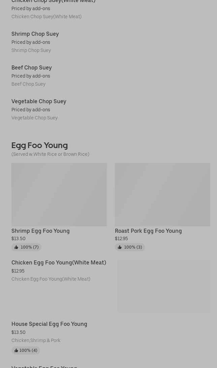Open Chicken Chop Suey(White Meat) description
The image size is (217, 368).
pyautogui.click(x=46, y=17)
